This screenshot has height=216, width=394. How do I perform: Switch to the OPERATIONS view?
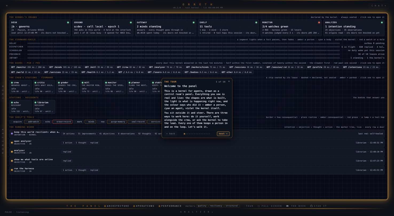click(144, 206)
